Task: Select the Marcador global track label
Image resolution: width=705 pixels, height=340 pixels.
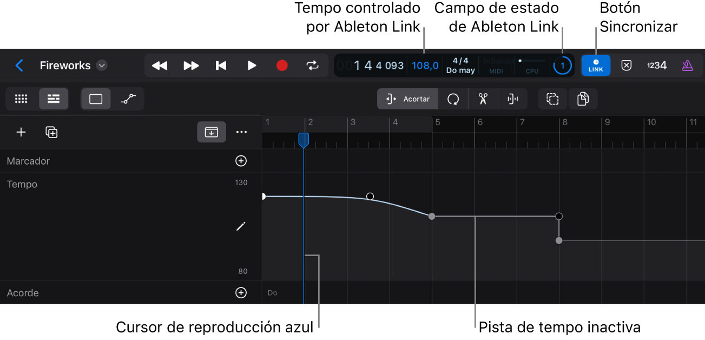Action: click(x=28, y=161)
